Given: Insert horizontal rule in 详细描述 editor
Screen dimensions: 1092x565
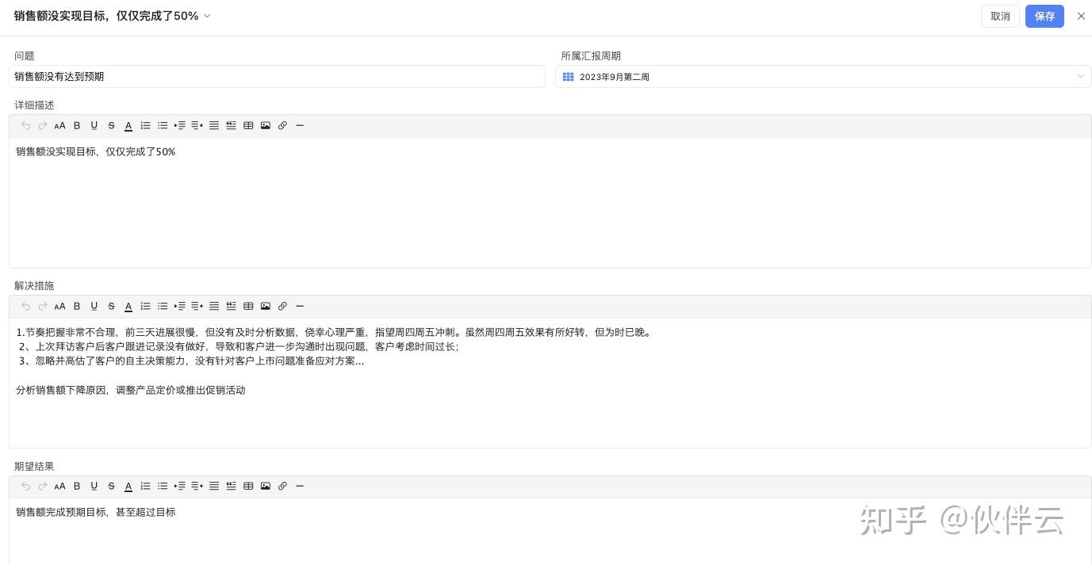Looking at the screenshot, I should (x=300, y=125).
